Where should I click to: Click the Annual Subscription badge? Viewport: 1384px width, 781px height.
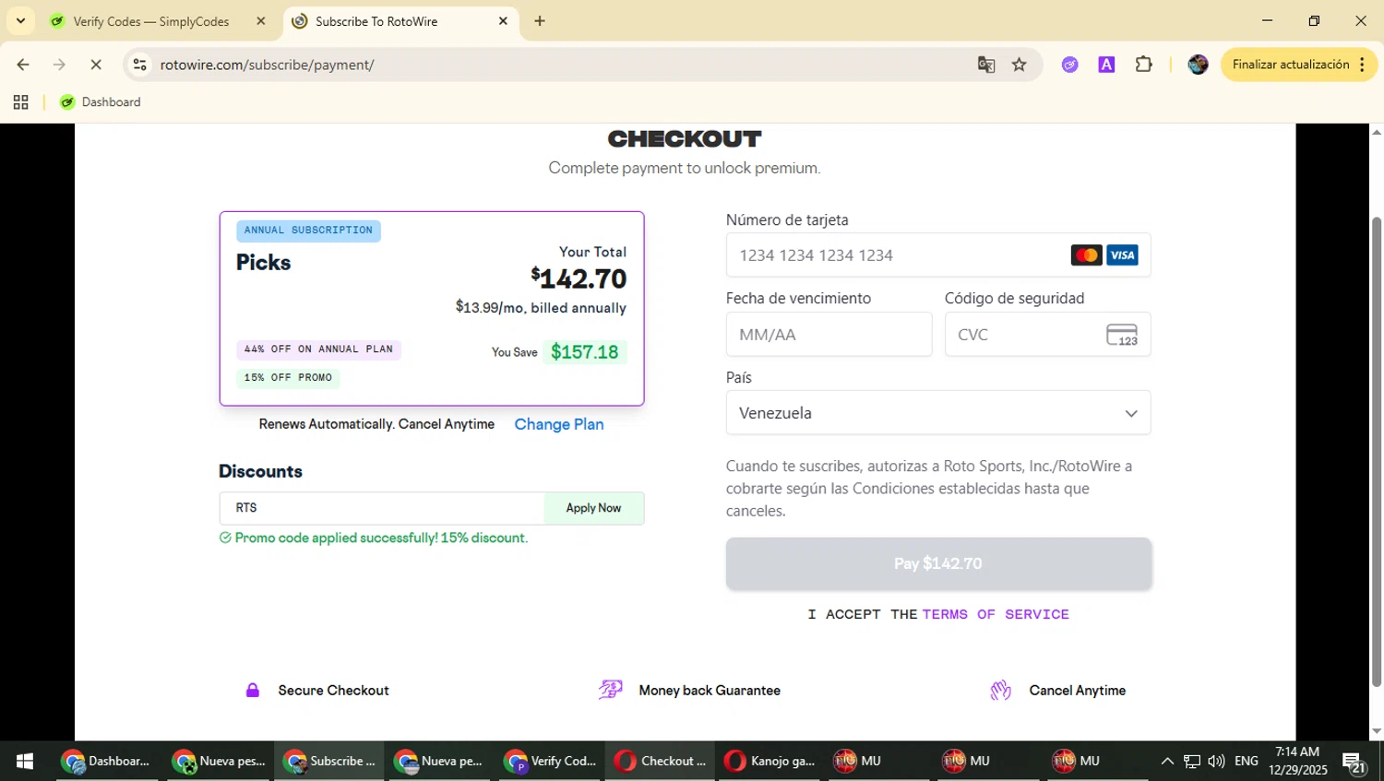pyautogui.click(x=308, y=231)
